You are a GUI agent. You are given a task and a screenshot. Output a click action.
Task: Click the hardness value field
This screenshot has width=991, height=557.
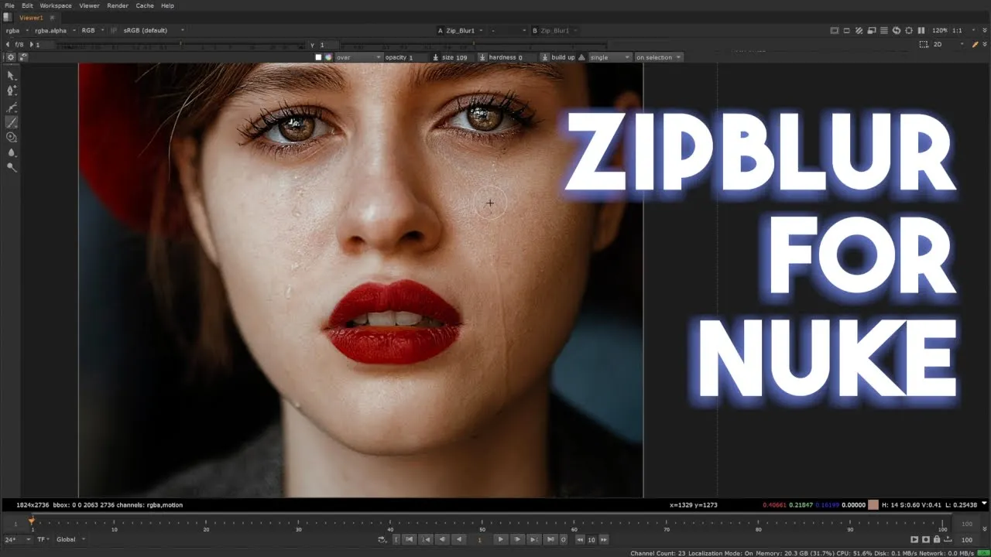tap(526, 57)
